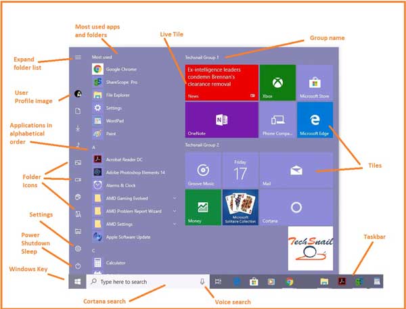Open Settings gear in Start left rail
This screenshot has height=309, width=406.
[78, 249]
